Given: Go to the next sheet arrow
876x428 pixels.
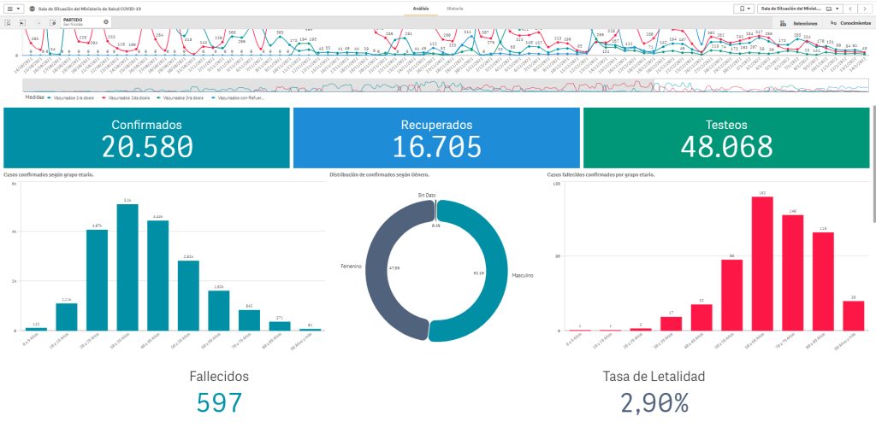Looking at the screenshot, I should click(x=865, y=8).
